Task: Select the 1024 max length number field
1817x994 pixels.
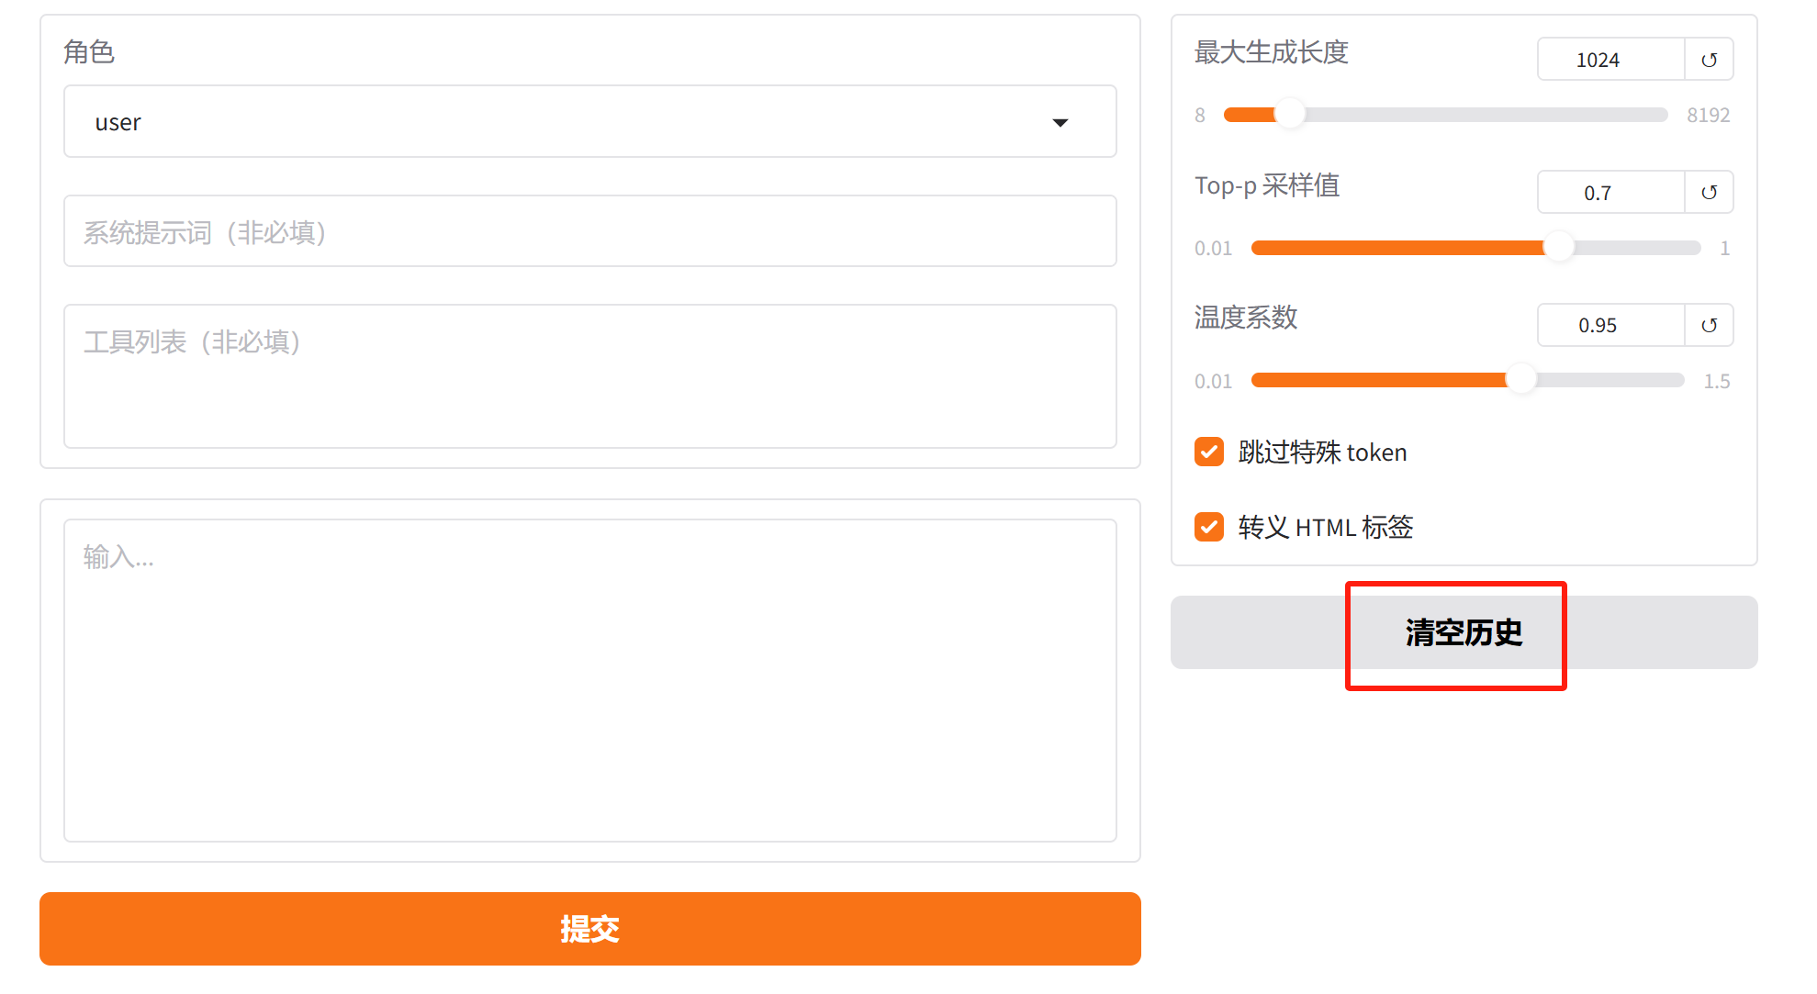Action: click(x=1611, y=60)
